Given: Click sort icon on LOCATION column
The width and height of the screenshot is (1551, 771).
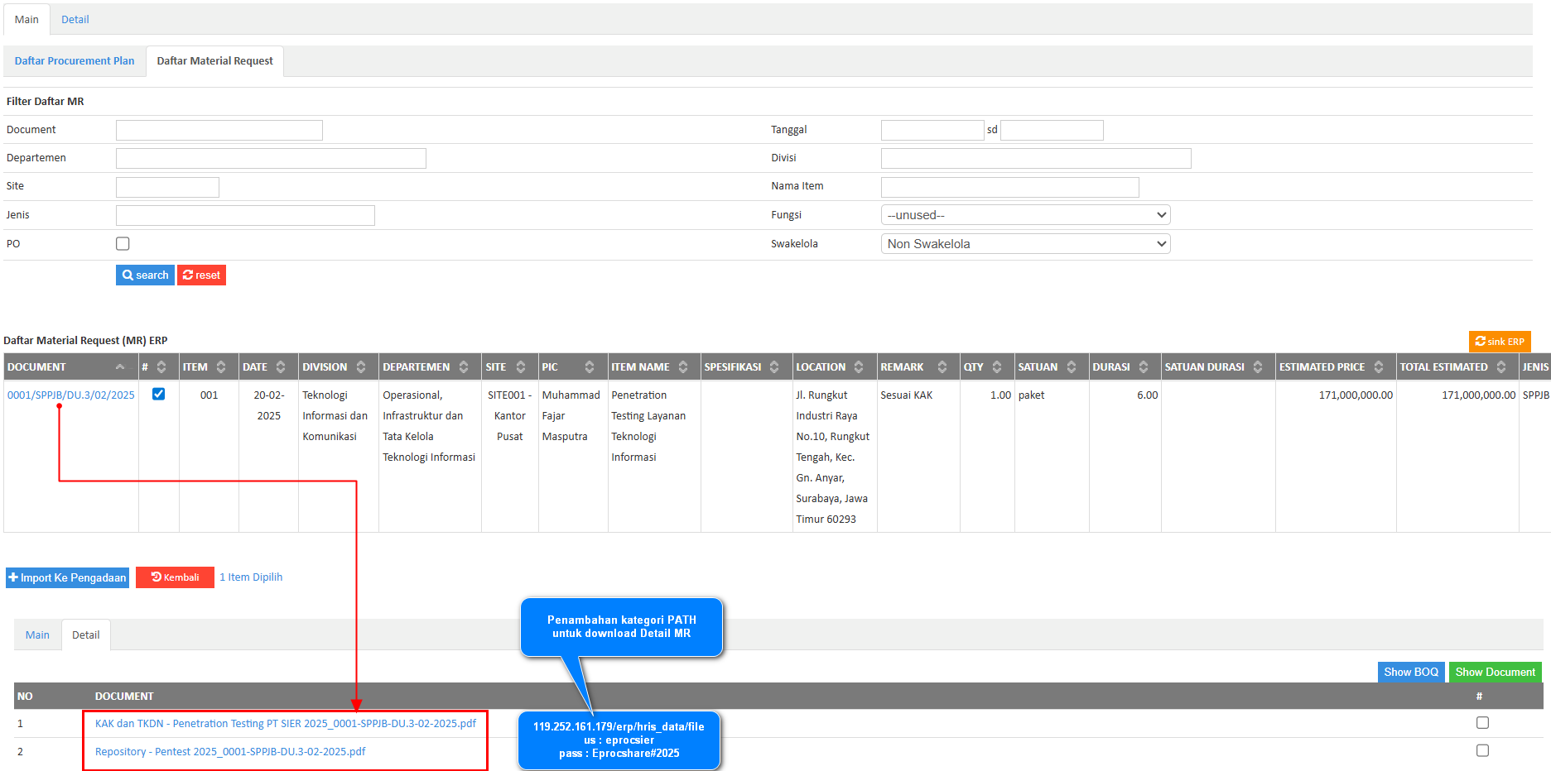Looking at the screenshot, I should 859,367.
